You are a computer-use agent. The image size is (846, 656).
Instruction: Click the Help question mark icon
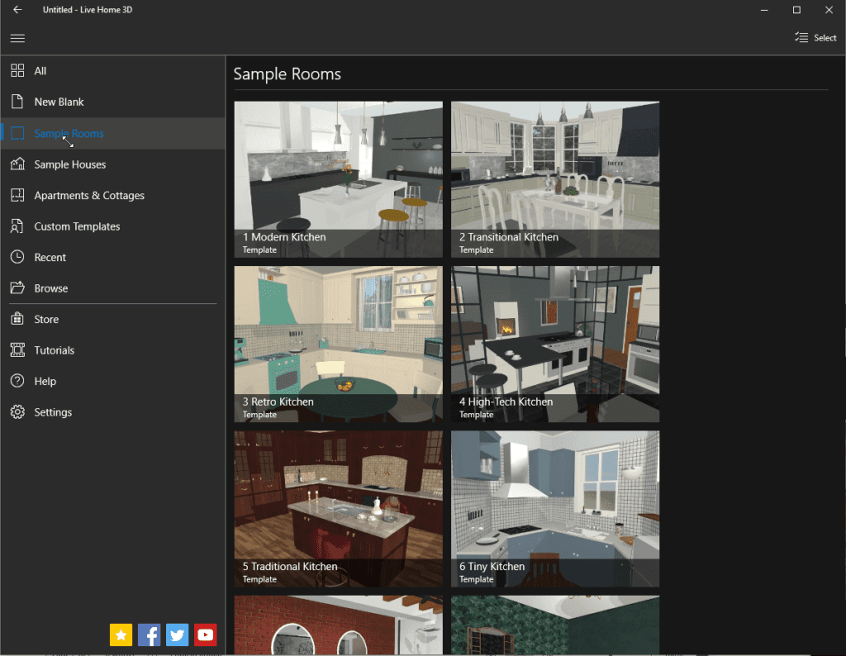[17, 382]
